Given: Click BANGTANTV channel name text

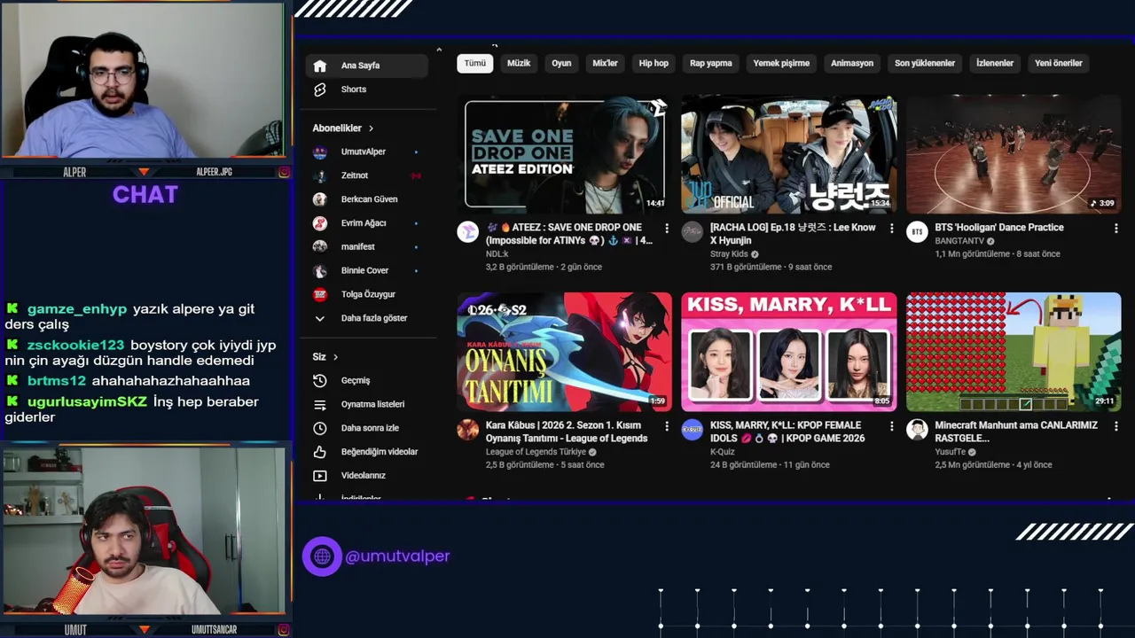Looking at the screenshot, I should point(959,241).
